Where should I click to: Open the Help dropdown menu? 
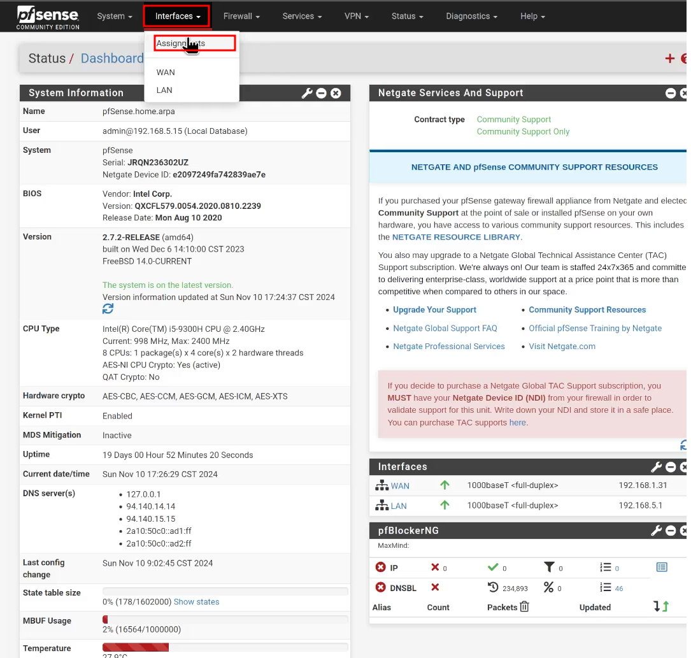(532, 17)
